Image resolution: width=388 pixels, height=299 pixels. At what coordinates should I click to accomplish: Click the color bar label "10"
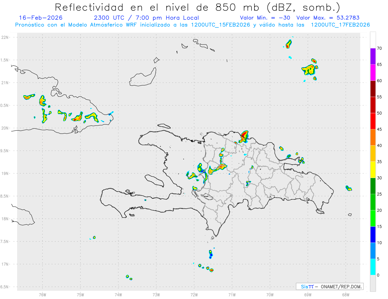[x=379, y=243]
